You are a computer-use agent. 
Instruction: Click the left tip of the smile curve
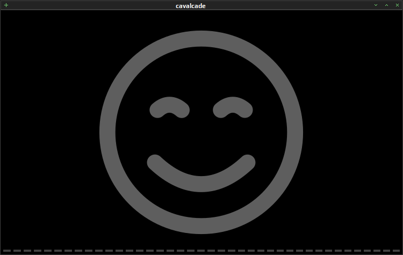pyautogui.click(x=155, y=162)
